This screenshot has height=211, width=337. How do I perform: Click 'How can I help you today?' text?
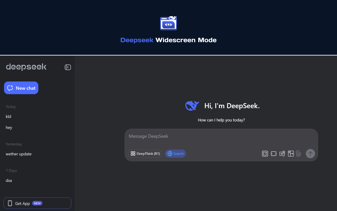(221, 120)
